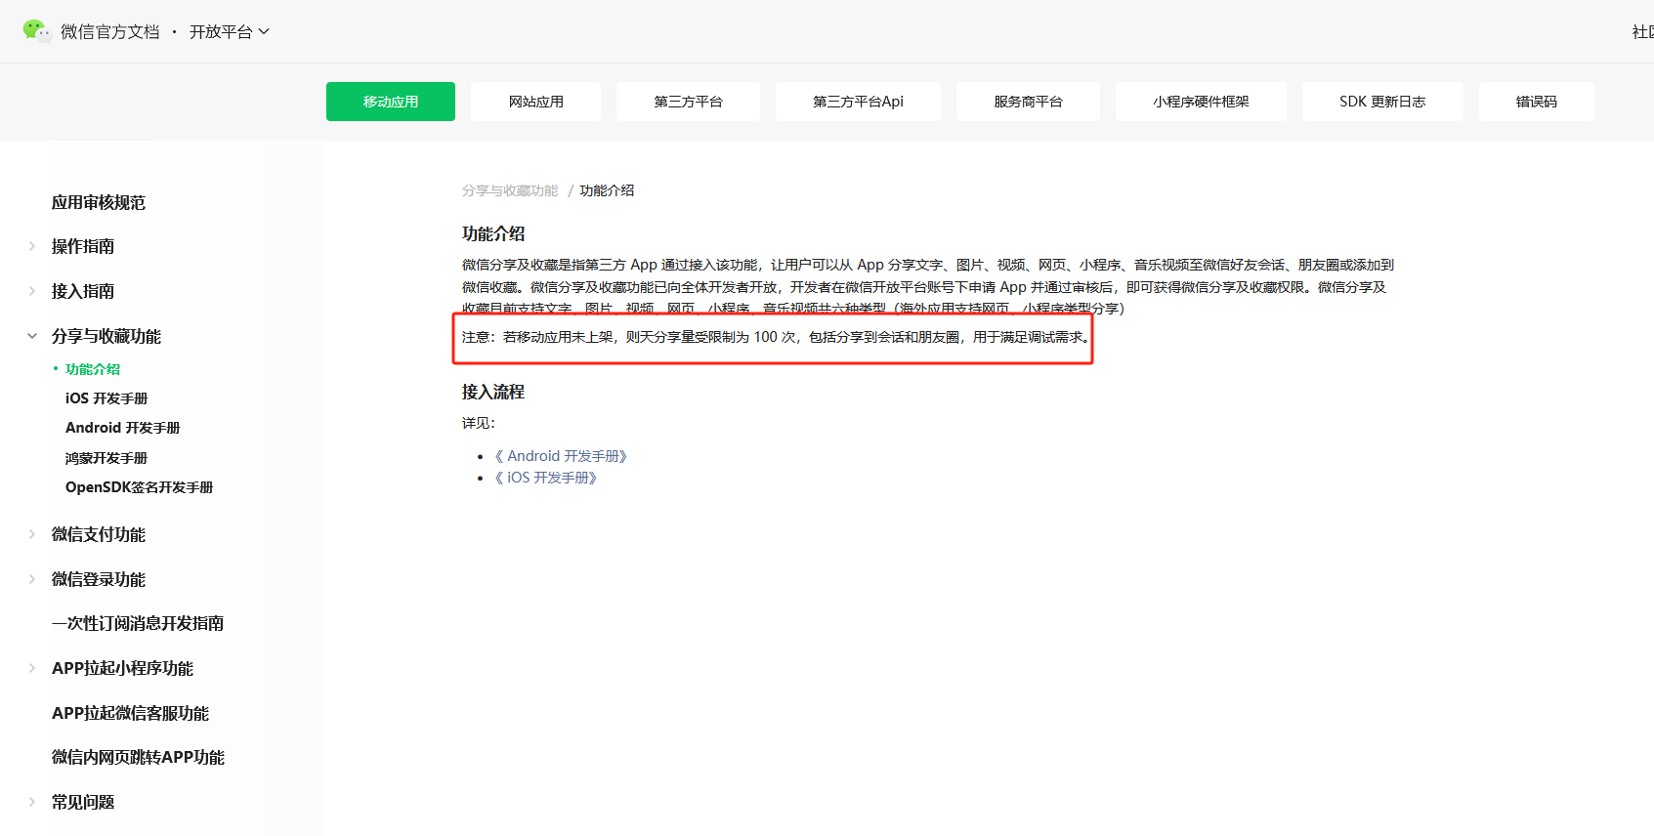
Task: Open the 《Android 开发手册》 link in content
Action: coord(561,456)
